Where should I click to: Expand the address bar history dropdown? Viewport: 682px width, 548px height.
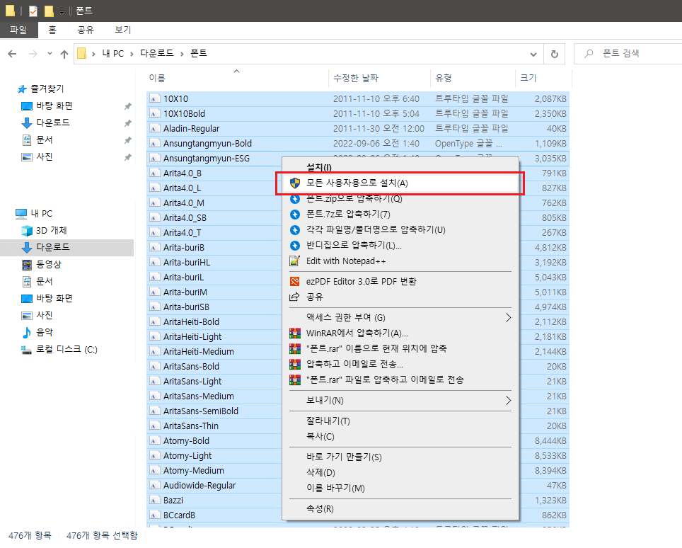tap(533, 55)
